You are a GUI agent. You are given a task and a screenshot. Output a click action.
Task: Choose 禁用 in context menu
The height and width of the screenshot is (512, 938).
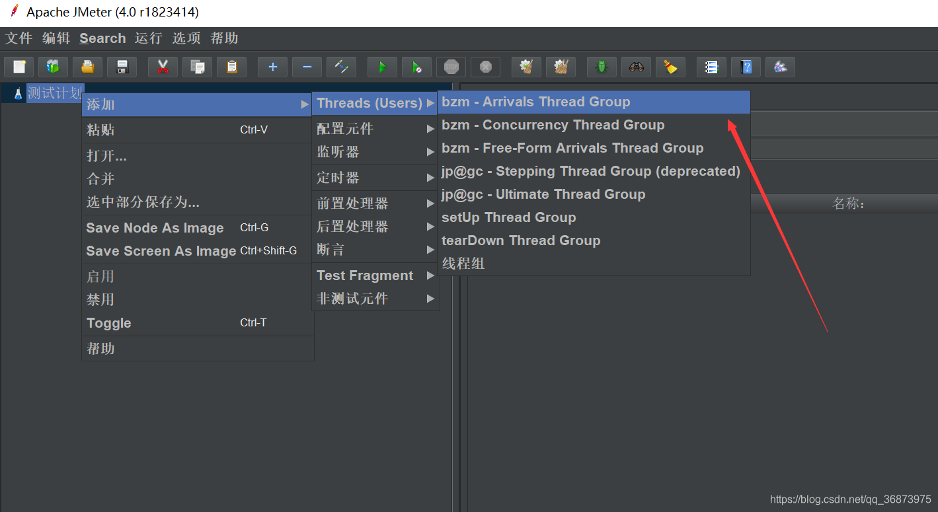(197, 300)
